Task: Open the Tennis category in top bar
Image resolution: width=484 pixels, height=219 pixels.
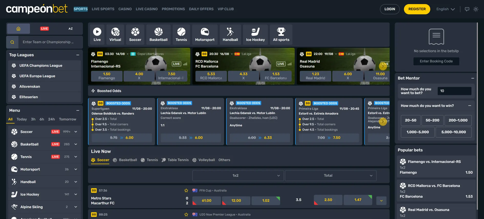Action: click(x=181, y=34)
